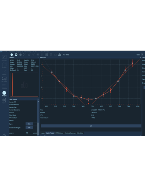Click the vertical sliders toolbar icon
145x187 pixels.
[47, 55]
